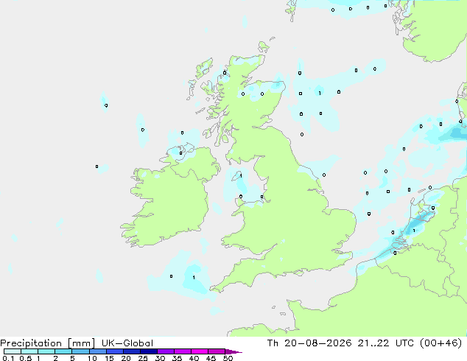Select the 1 value near Isle of Man
Screen dimensions: 467x361
pyautogui.click(x=241, y=176)
